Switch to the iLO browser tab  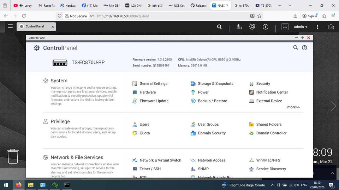133,5
